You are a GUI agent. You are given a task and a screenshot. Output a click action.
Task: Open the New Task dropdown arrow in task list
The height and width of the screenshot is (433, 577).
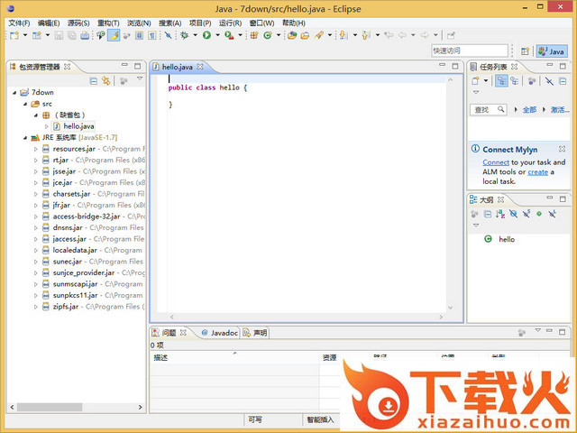[x=486, y=80]
